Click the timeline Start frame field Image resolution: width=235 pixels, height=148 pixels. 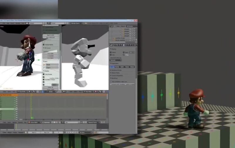point(34,132)
